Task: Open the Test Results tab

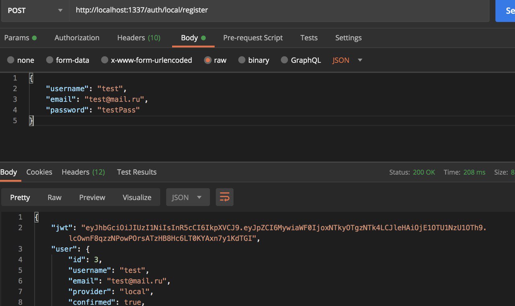Action: 137,172
